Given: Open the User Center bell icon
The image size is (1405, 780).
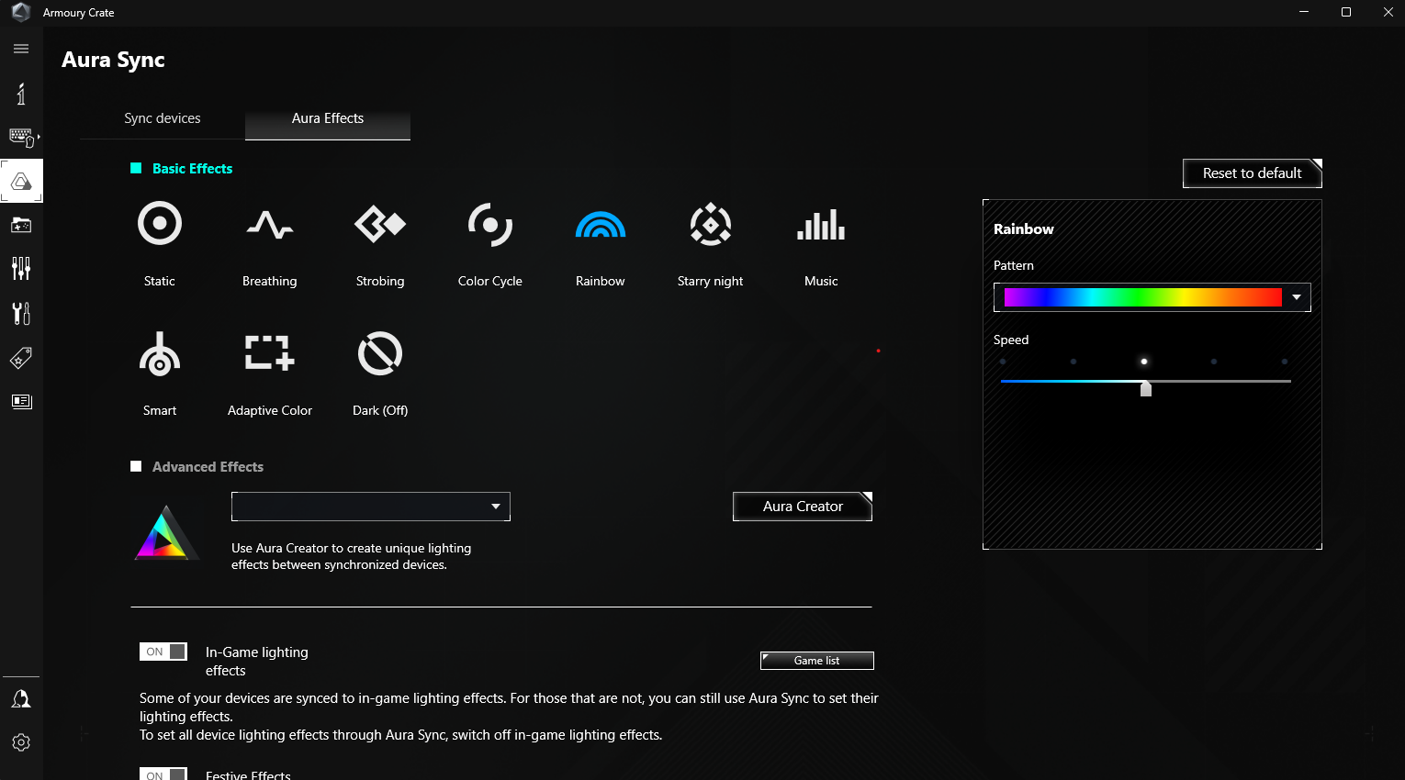Looking at the screenshot, I should click(x=21, y=699).
